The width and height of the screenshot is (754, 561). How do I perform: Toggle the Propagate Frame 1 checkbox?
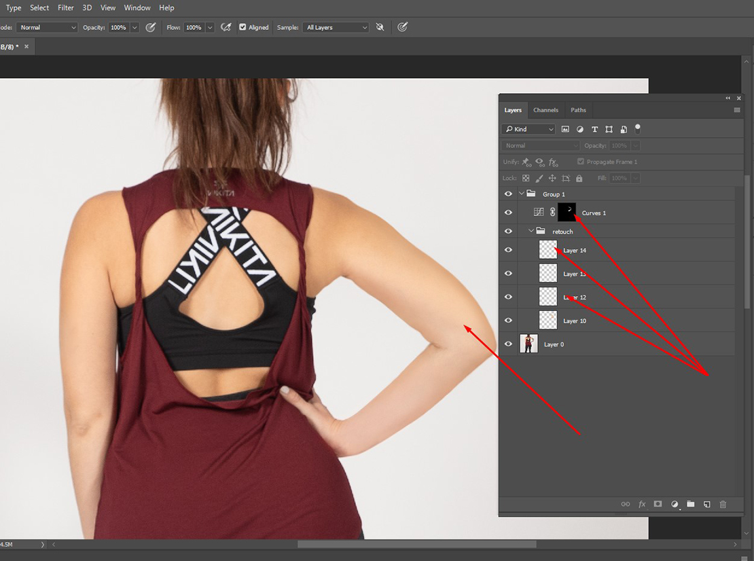[x=580, y=162]
